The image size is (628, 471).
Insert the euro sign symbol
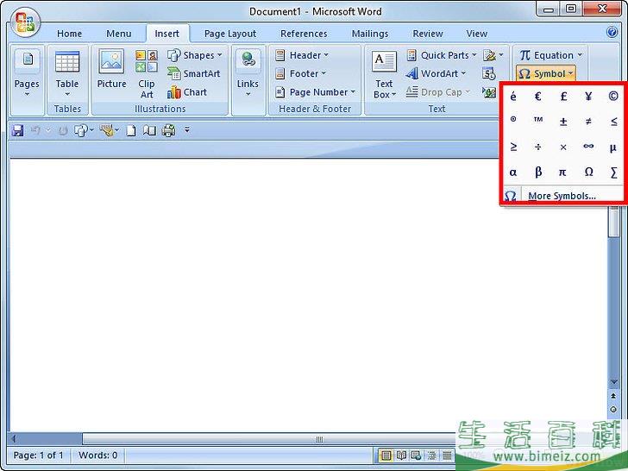[x=538, y=97]
